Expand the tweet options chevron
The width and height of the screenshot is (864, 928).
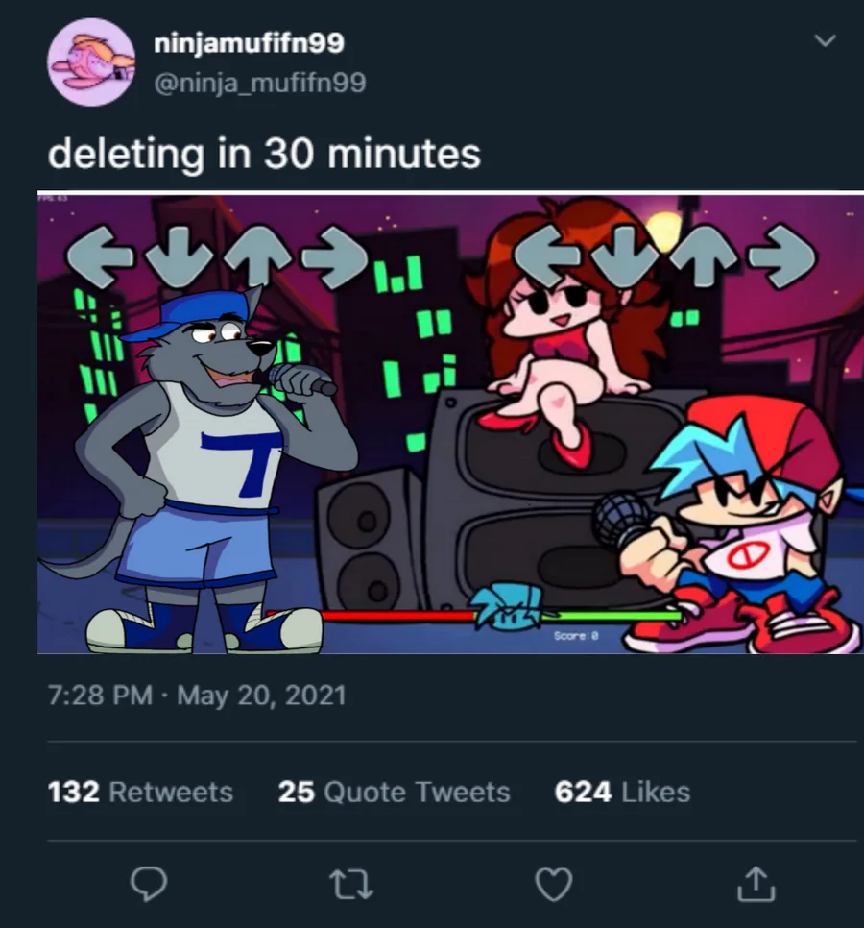(824, 41)
